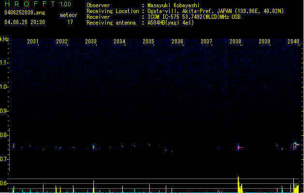Click the Receiver label

click(98, 17)
